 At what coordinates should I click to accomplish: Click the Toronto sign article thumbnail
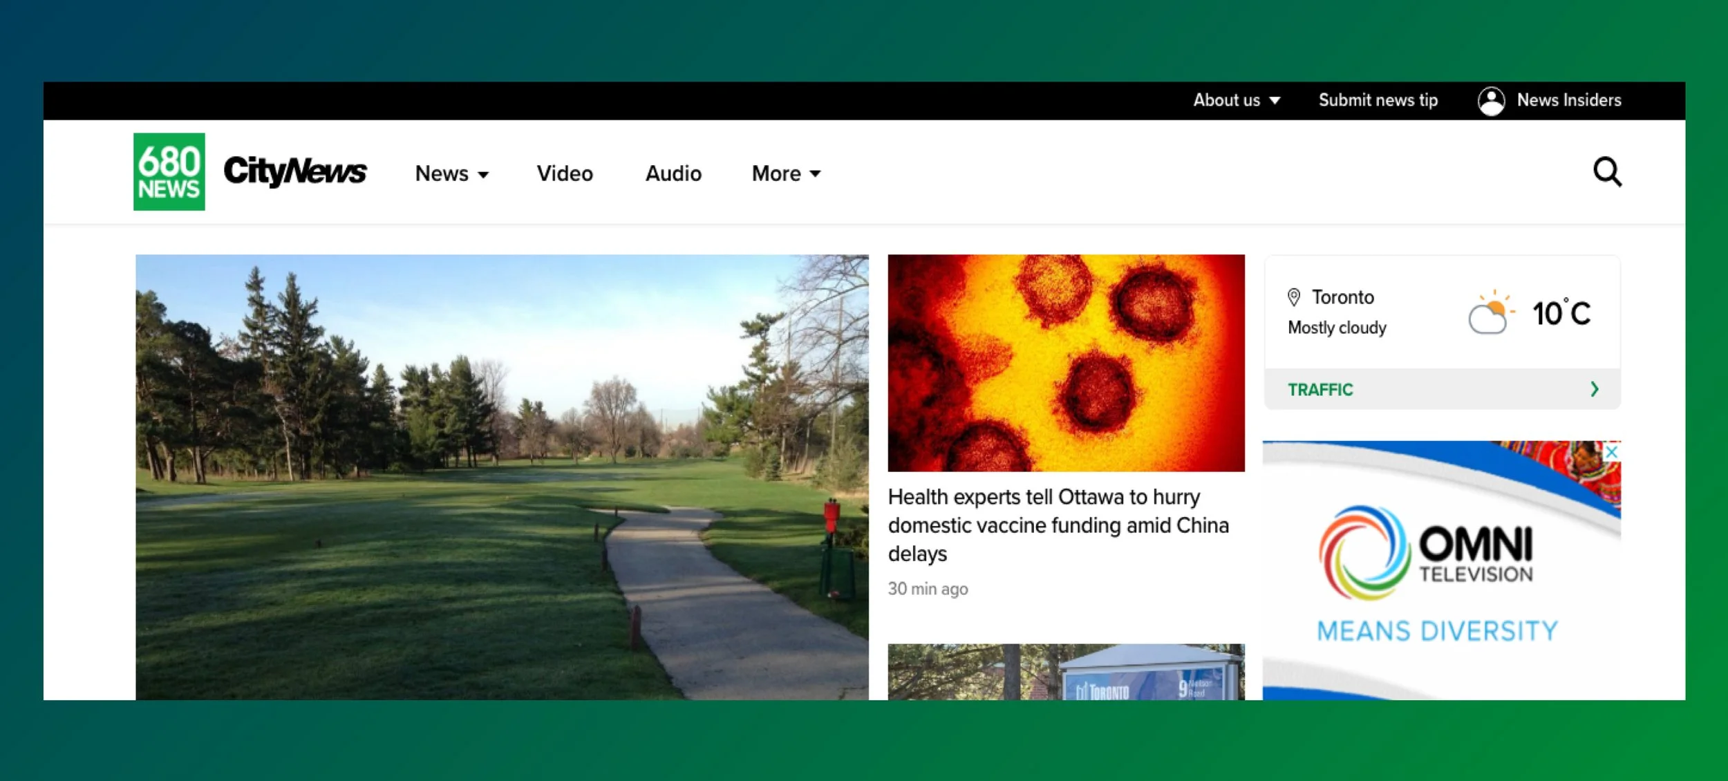point(1066,672)
